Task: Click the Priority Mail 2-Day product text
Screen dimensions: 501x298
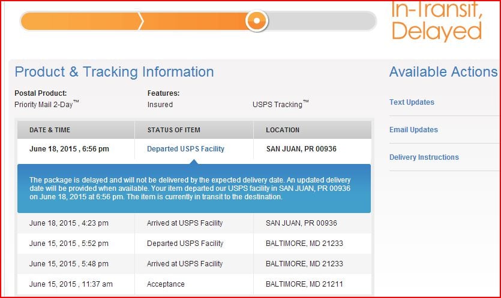Action: (x=46, y=104)
